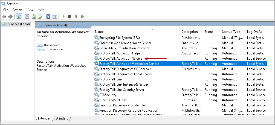Sort by the Status column header
The width and height of the screenshot is (275, 125).
(x=209, y=32)
